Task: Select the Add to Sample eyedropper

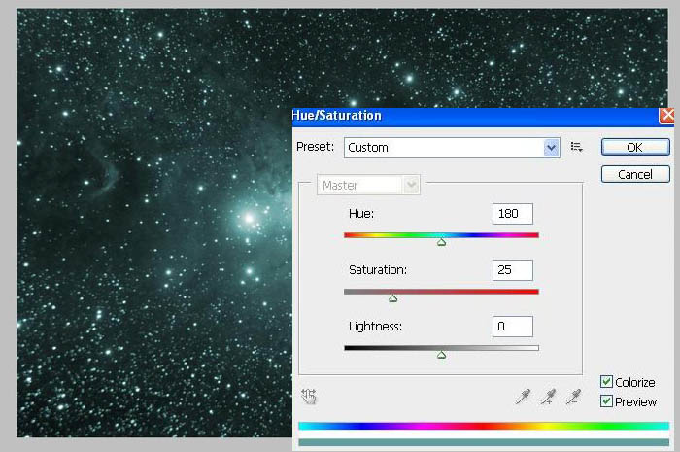Action: [x=548, y=397]
